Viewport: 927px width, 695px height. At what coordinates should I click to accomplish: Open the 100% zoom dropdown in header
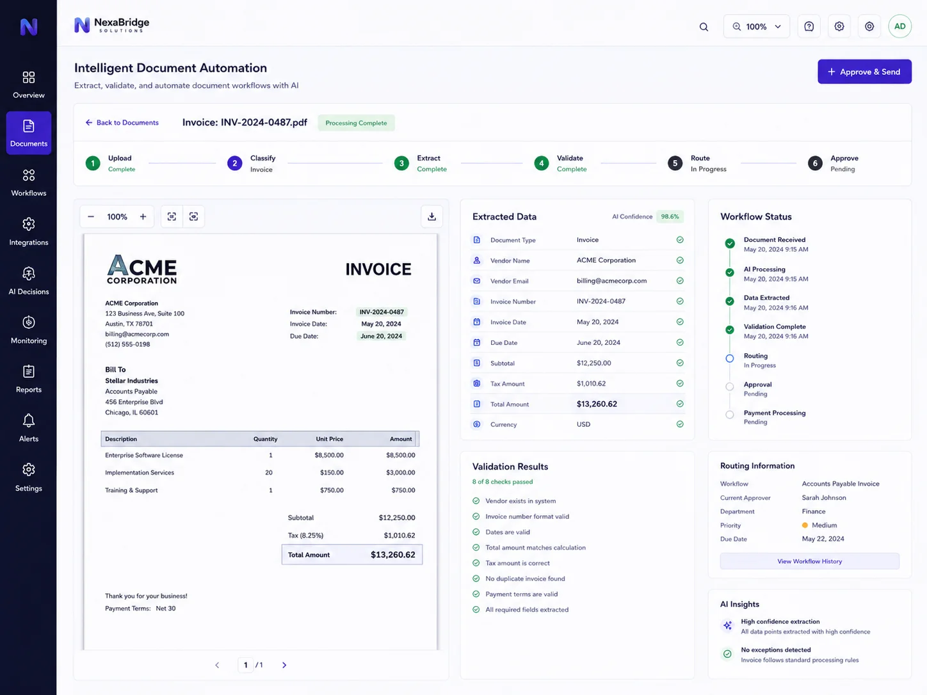(757, 26)
